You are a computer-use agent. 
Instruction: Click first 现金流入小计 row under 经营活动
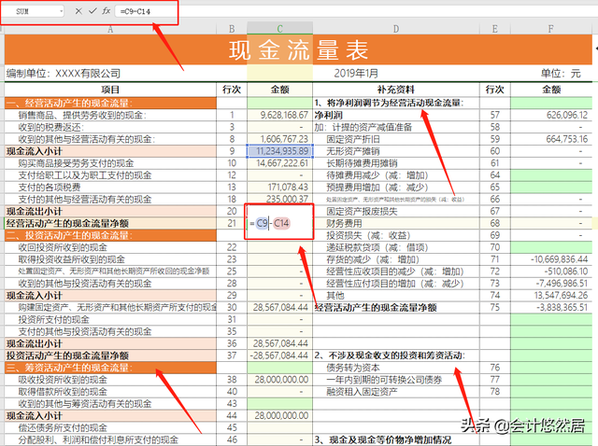110,151
